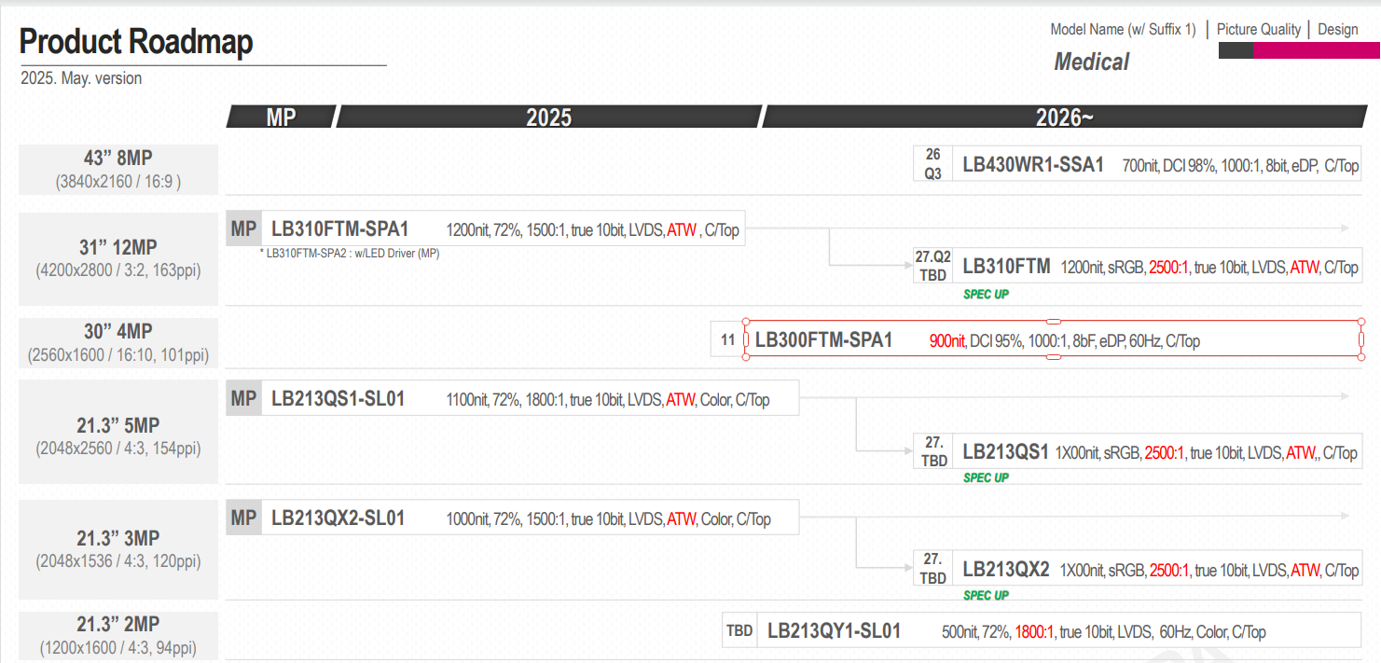Click the TBD badge beside LB213QY1-SL01
The image size is (1381, 663).
pos(739,631)
